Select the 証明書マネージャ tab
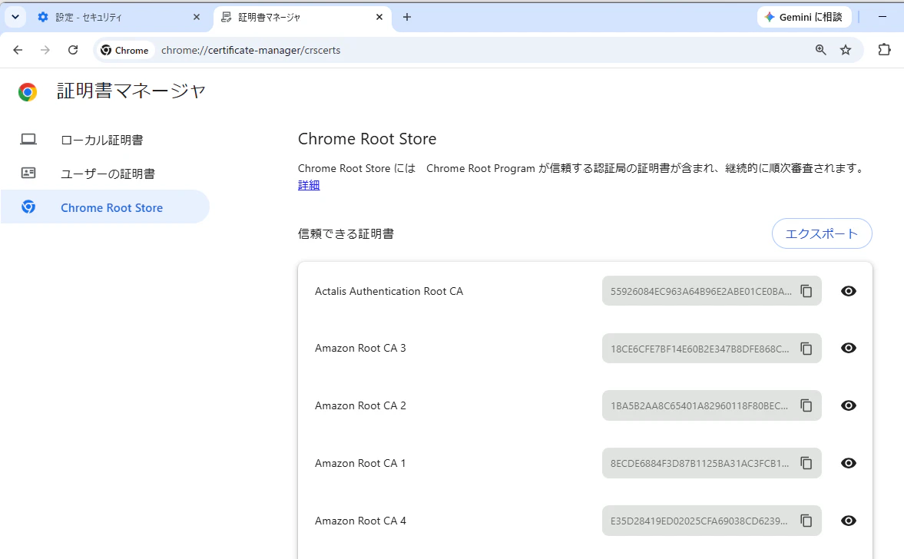This screenshot has height=559, width=904. [x=303, y=18]
